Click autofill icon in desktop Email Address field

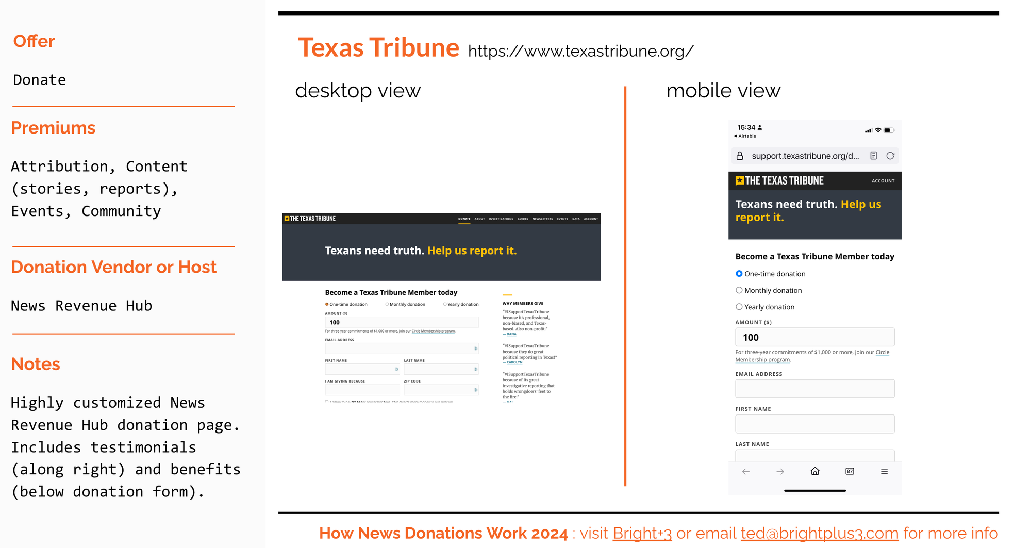click(476, 348)
